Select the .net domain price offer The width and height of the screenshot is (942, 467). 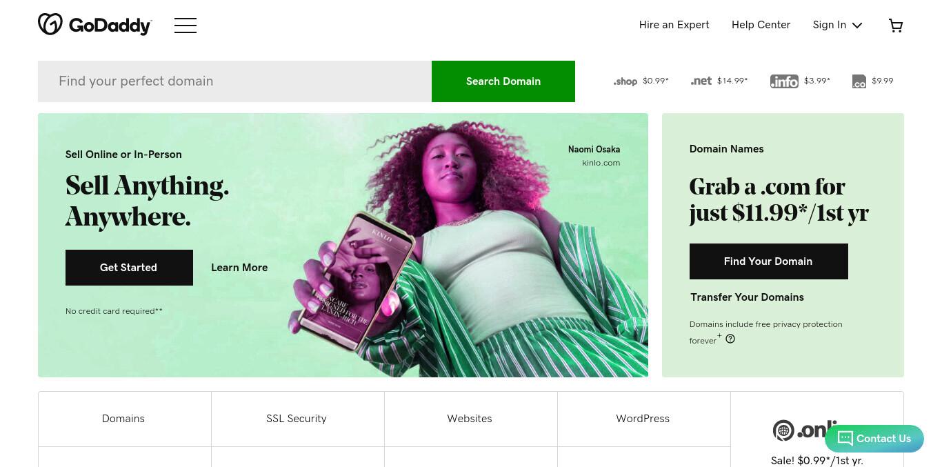click(719, 81)
